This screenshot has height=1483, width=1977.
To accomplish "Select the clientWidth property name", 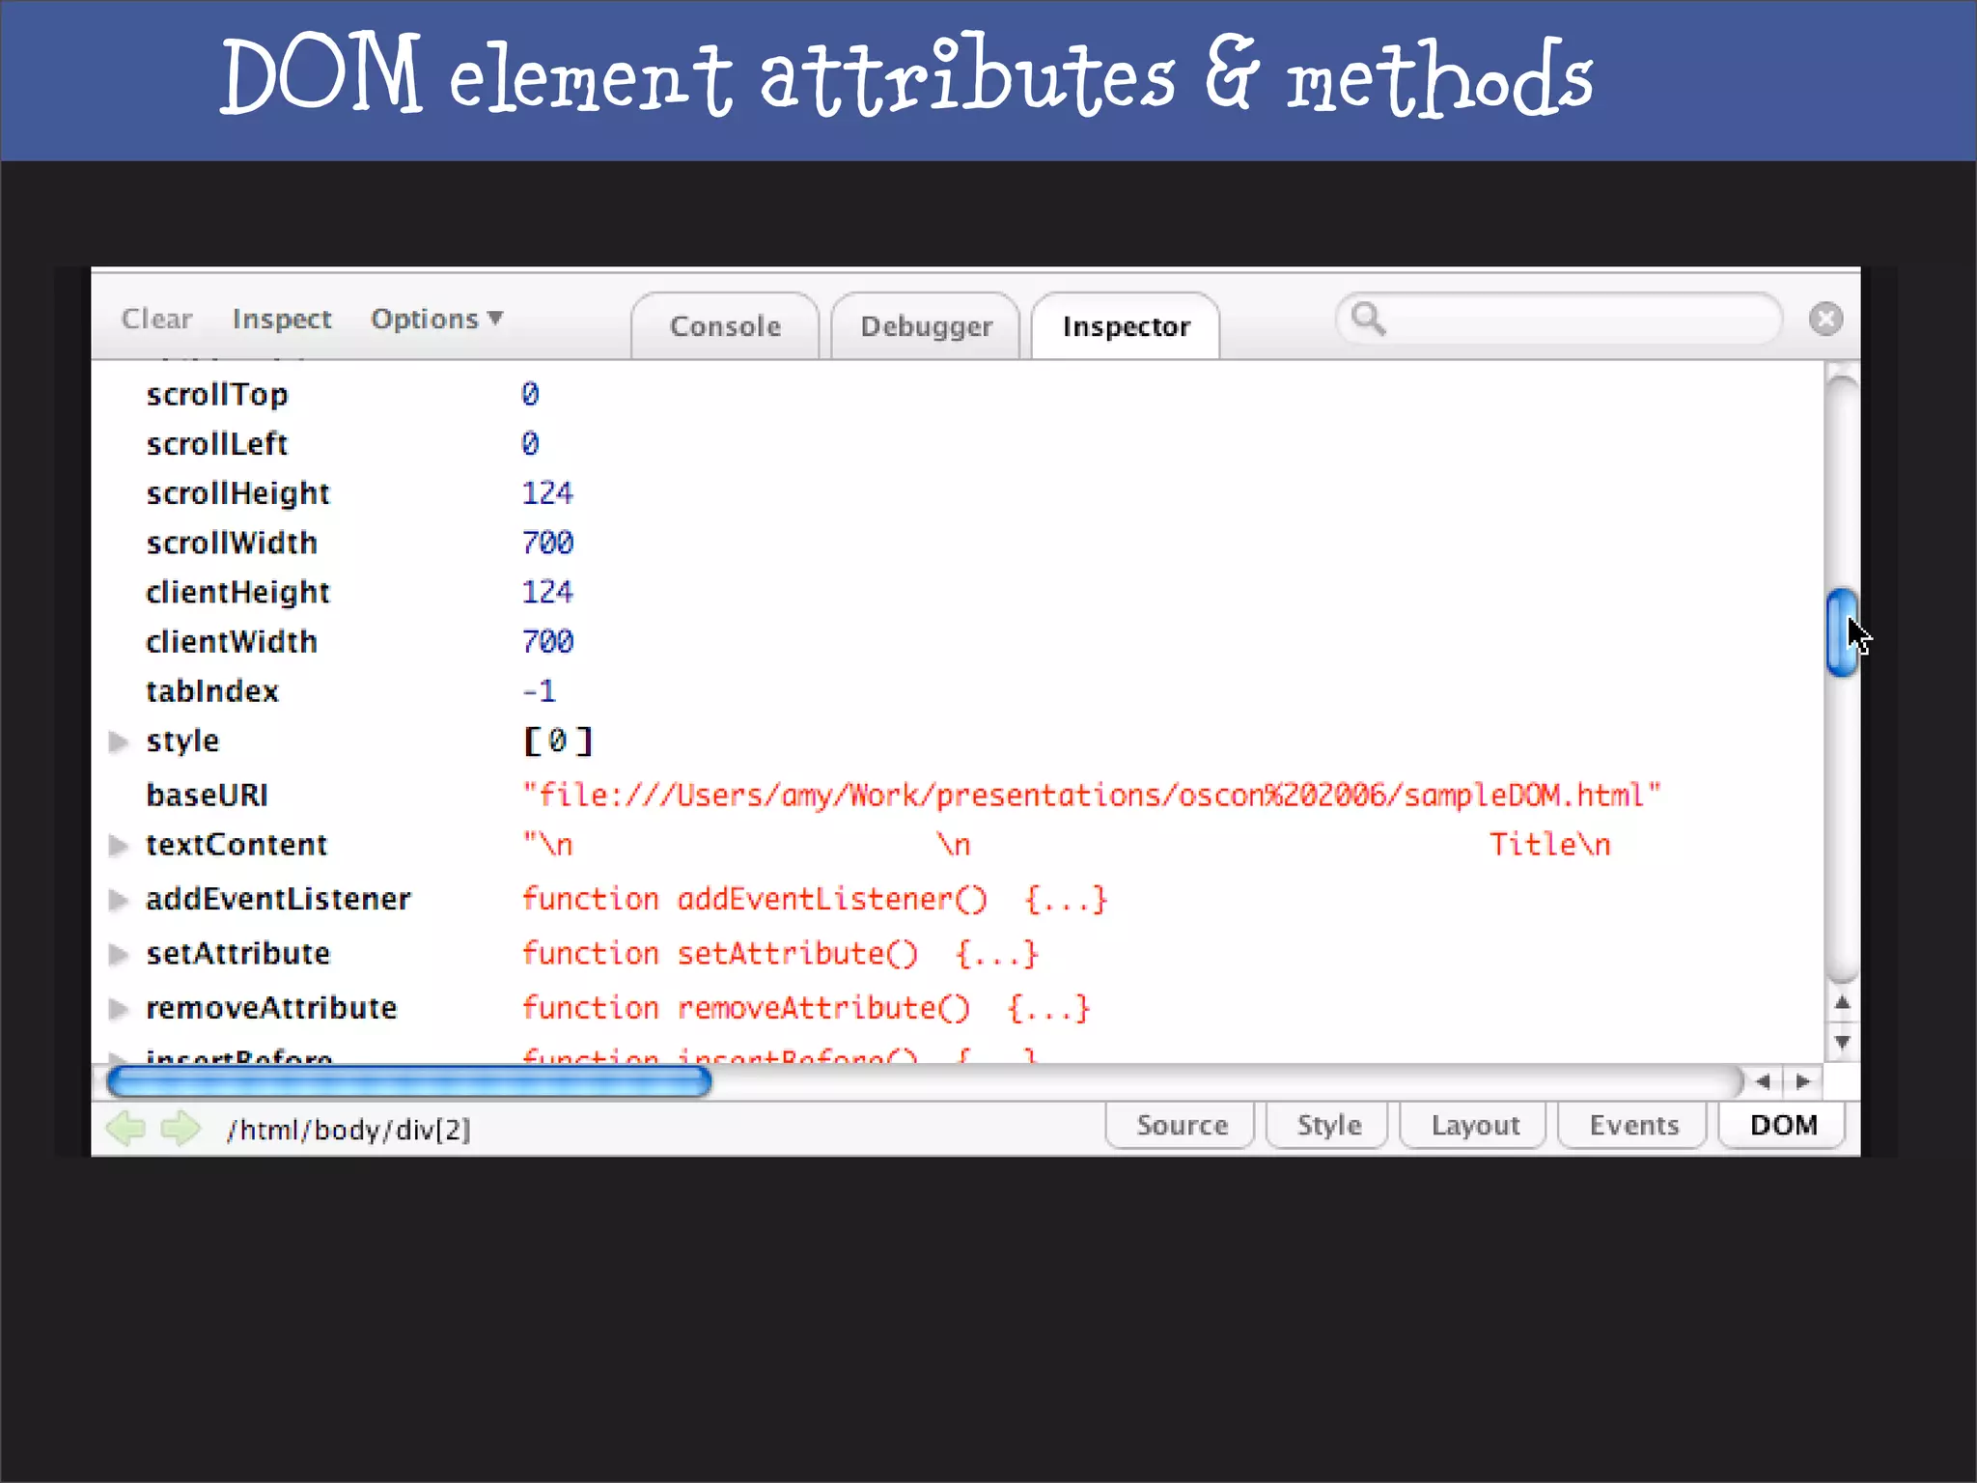I will (x=232, y=641).
